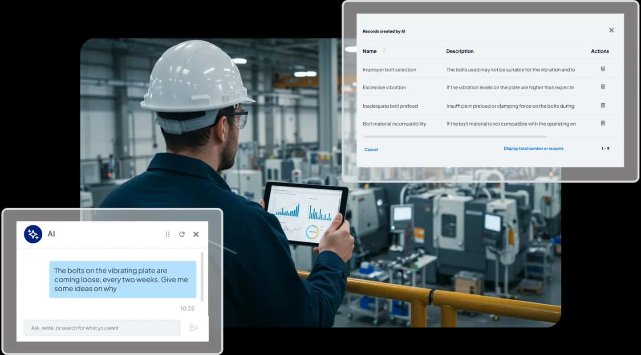This screenshot has width=641, height=355.
Task: Refresh the AI chat conversation
Action: [x=182, y=234]
